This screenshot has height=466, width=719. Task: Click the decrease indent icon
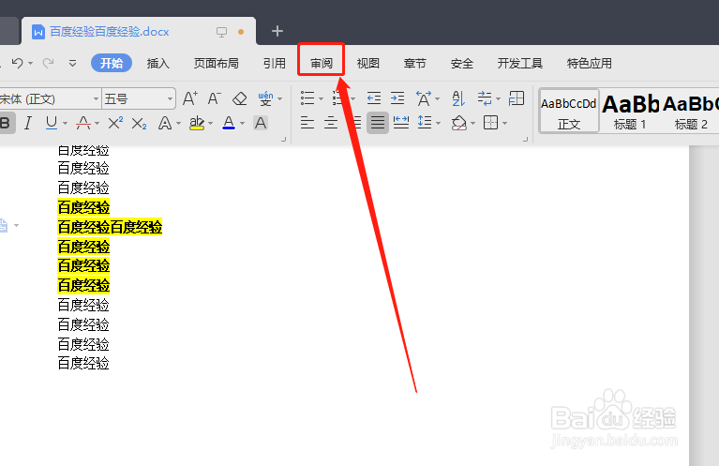(x=374, y=98)
